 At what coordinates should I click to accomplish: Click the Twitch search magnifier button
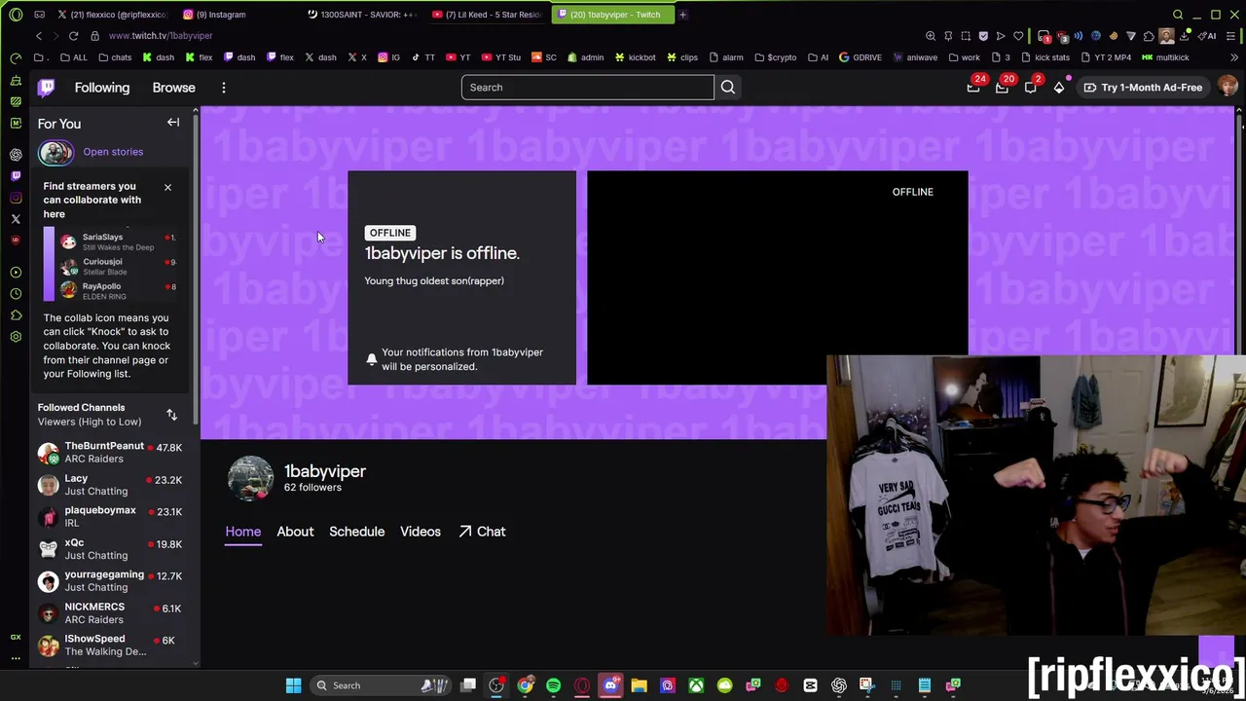pos(727,88)
